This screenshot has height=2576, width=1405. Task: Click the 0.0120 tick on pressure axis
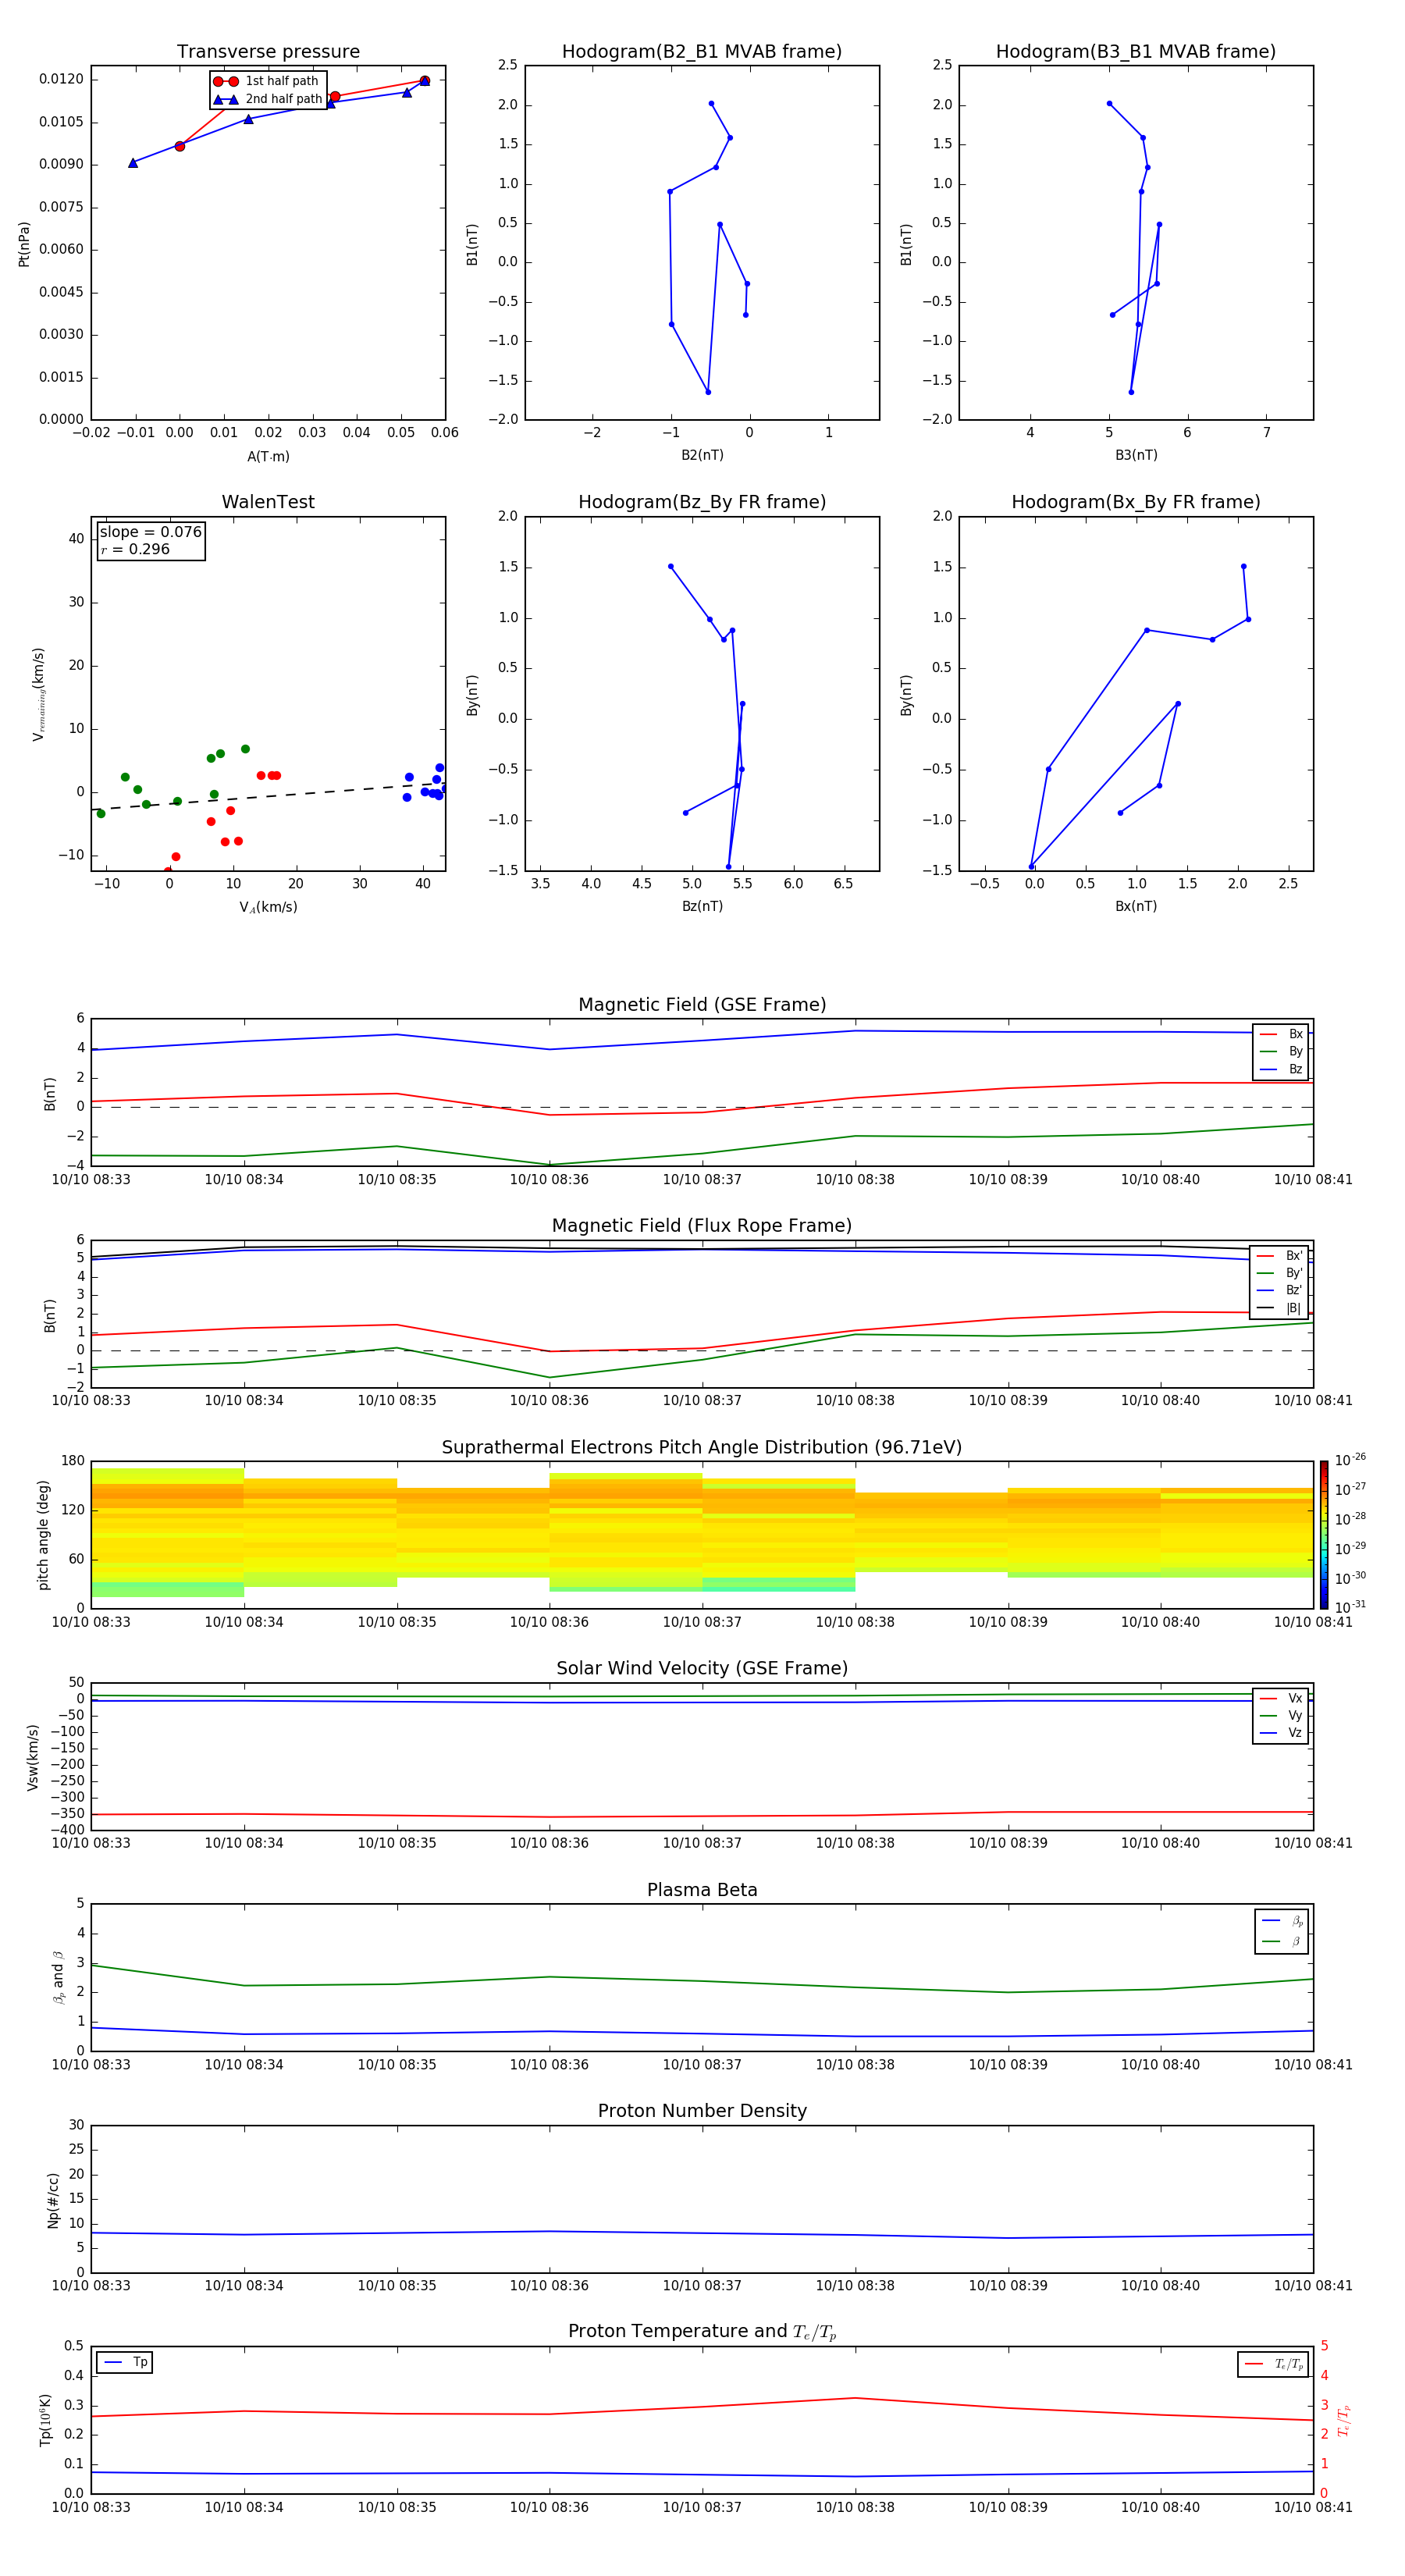point(62,79)
